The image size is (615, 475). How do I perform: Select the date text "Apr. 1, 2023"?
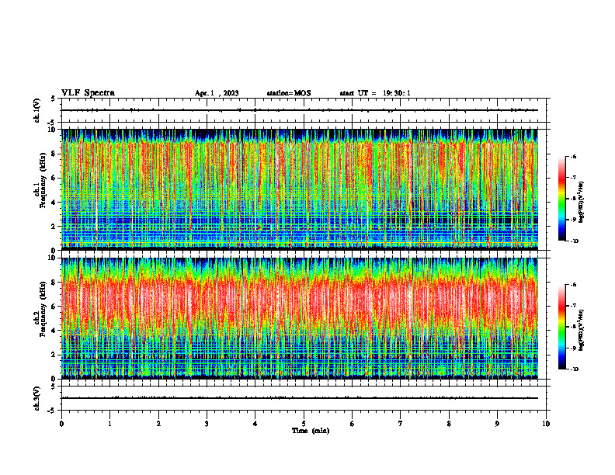tap(217, 93)
